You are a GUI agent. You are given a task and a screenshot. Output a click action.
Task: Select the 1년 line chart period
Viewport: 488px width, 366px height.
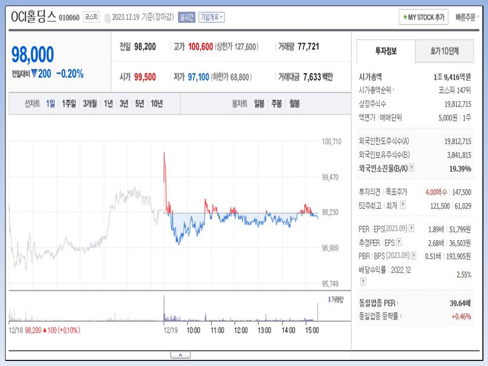[108, 103]
